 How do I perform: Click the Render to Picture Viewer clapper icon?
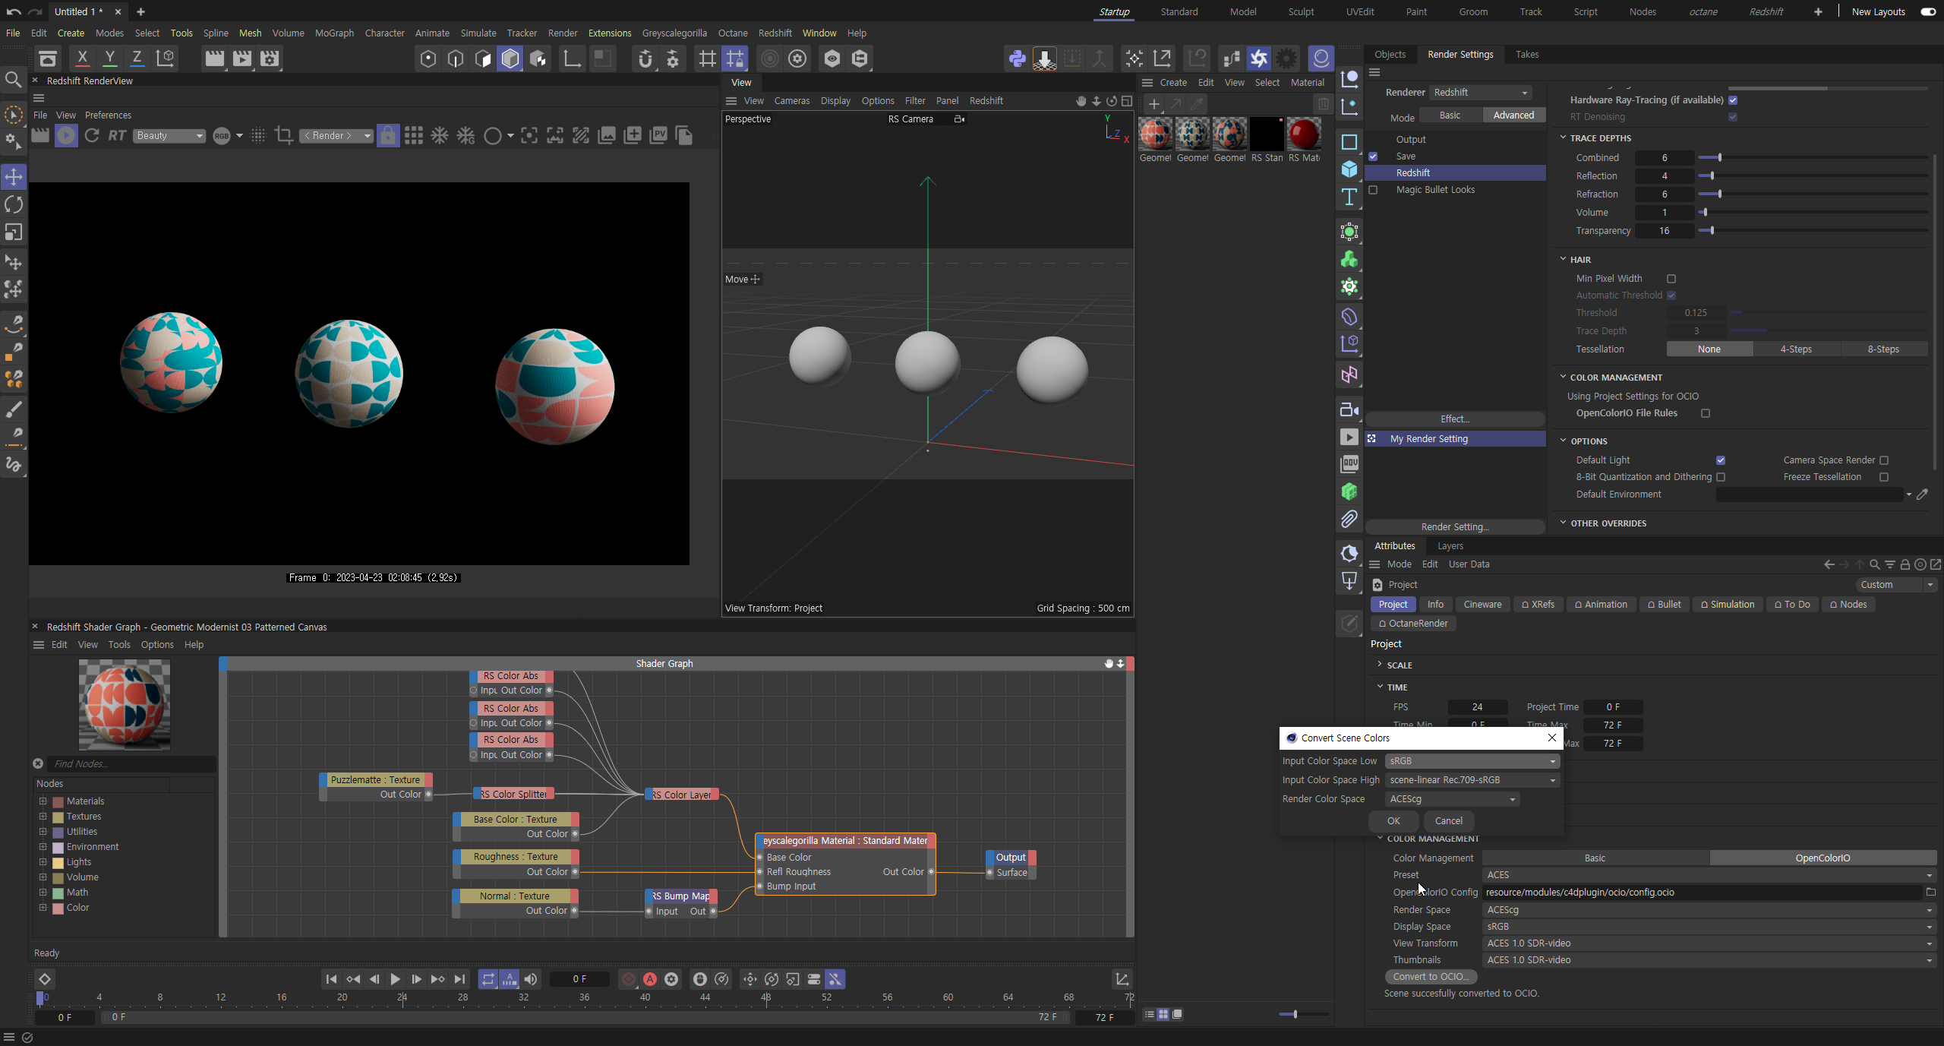[x=242, y=58]
